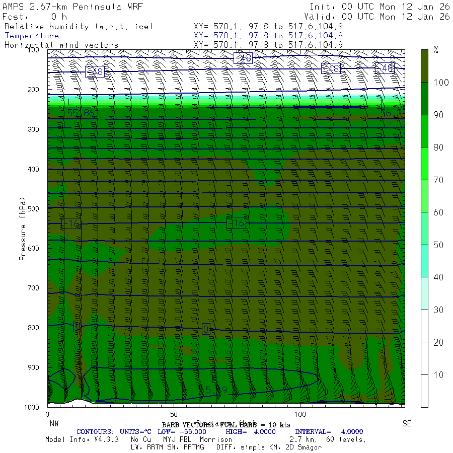Click the dark olive colorbar segment above 100
This screenshot has width=453, height=453.
click(x=424, y=66)
